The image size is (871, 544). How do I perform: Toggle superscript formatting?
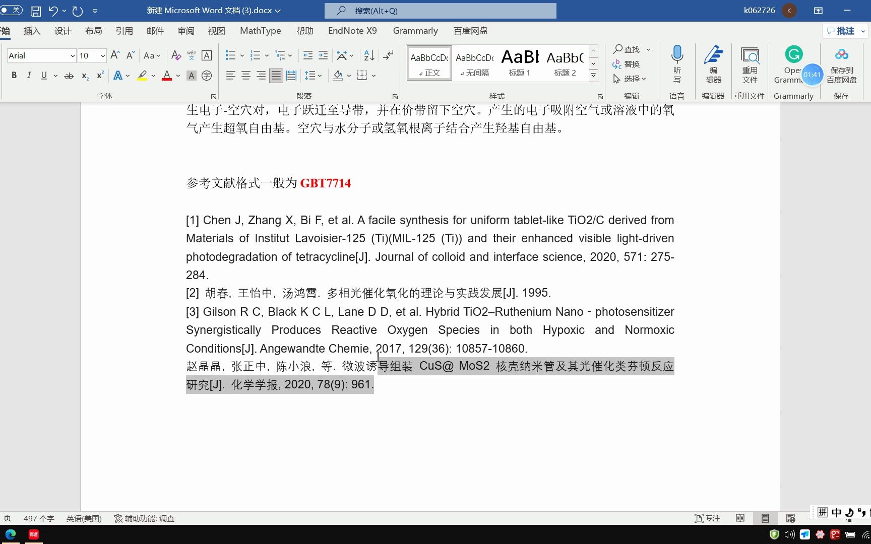click(100, 76)
